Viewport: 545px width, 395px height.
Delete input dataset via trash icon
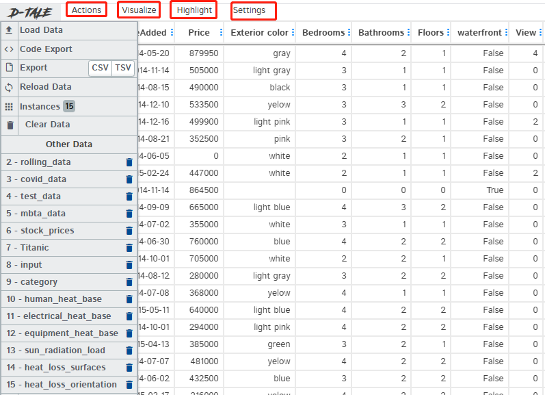point(129,265)
